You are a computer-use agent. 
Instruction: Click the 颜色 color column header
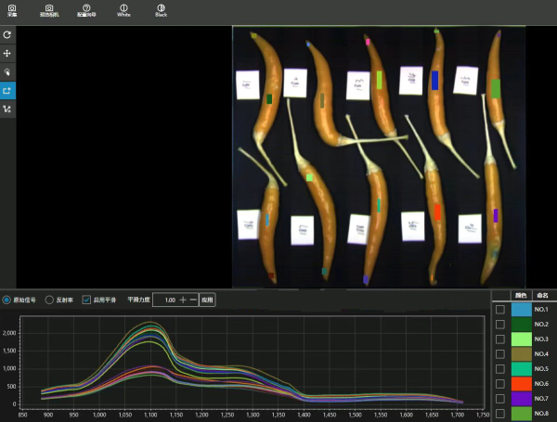pos(520,294)
